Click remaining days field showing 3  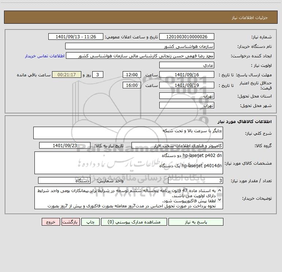(98, 74)
